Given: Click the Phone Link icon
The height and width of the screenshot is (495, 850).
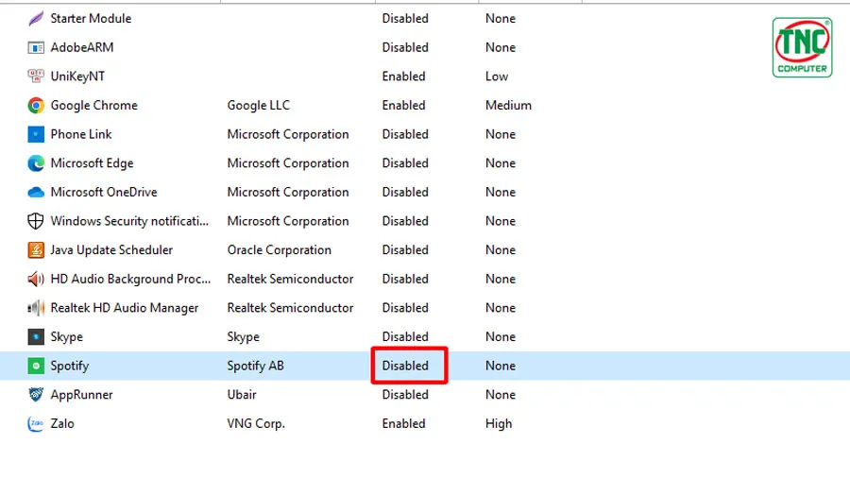Looking at the screenshot, I should [36, 134].
